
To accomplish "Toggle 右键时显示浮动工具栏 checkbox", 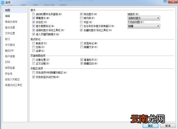I will [81, 30].
